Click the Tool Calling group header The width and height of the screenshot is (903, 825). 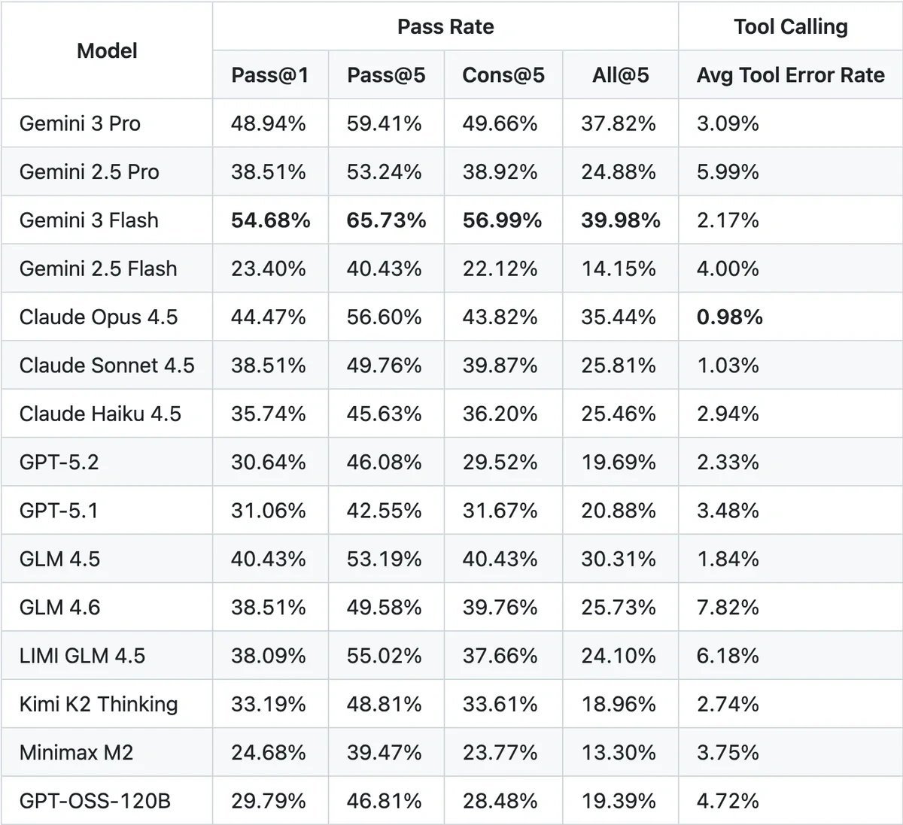tap(790, 27)
